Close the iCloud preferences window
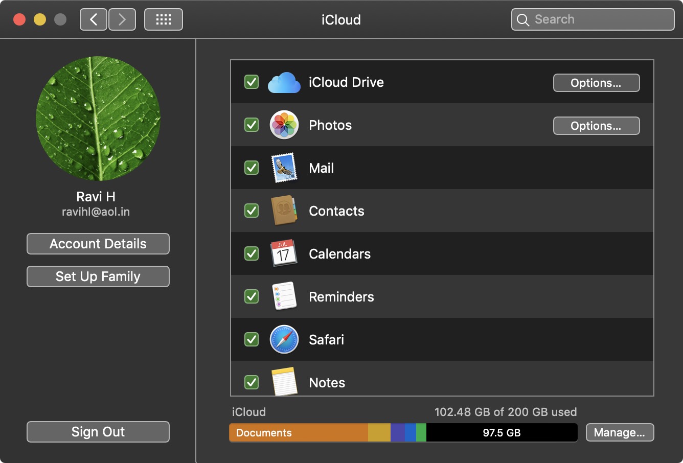Viewport: 683px width, 463px height. (x=19, y=19)
